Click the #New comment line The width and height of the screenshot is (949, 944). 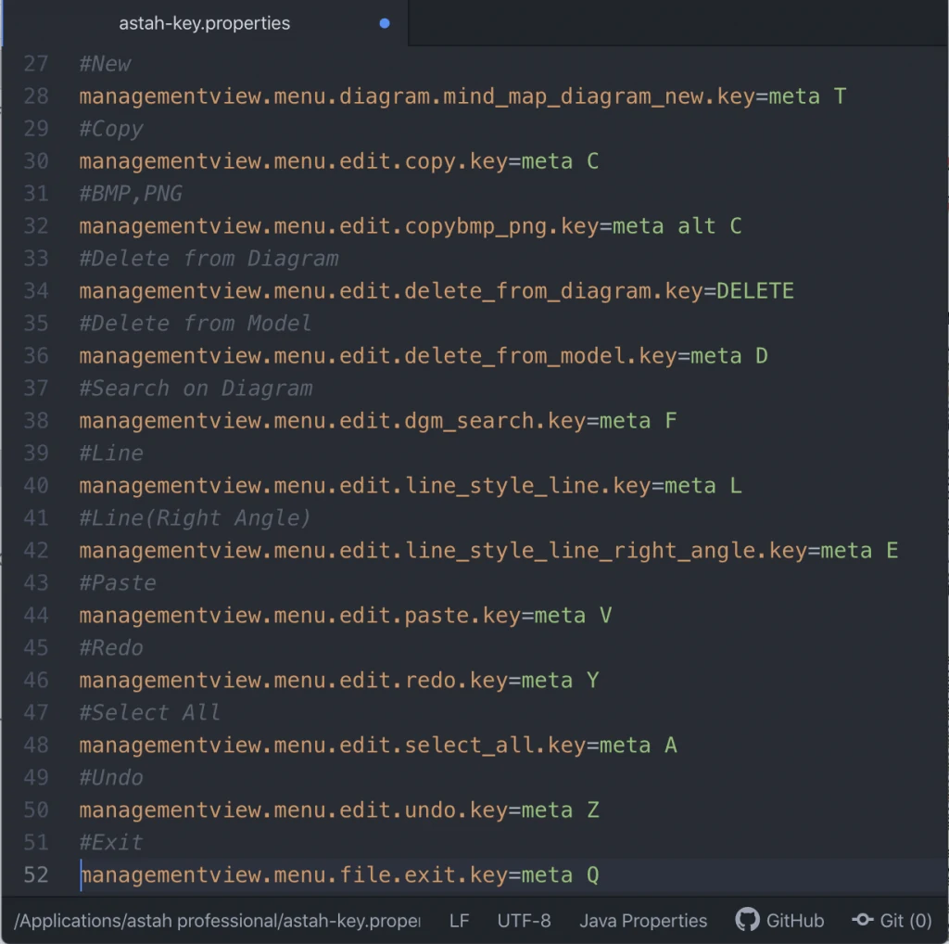(x=105, y=64)
